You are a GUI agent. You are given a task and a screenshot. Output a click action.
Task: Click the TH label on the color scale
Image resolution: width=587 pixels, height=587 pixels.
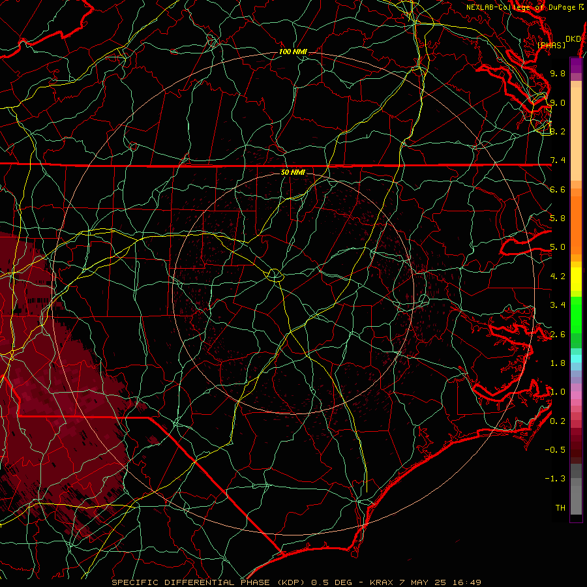[560, 508]
